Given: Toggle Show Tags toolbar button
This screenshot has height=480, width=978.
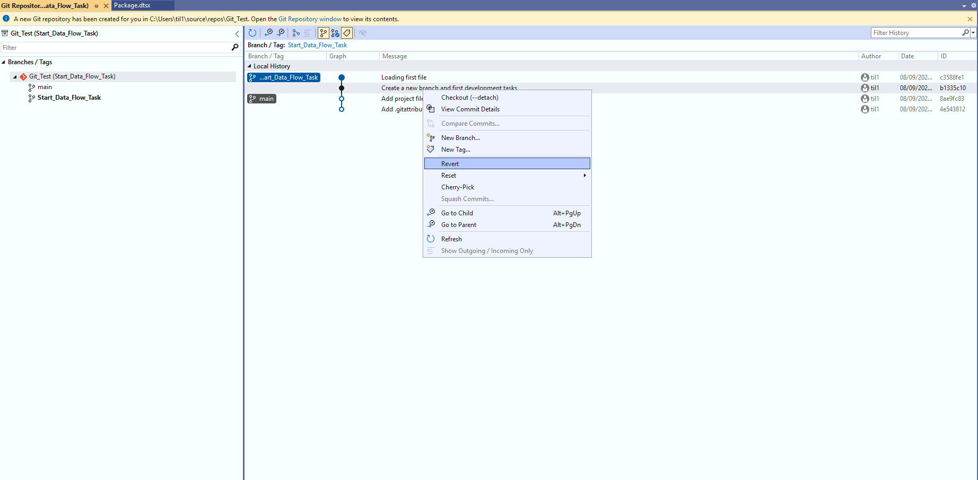Looking at the screenshot, I should tap(347, 33).
